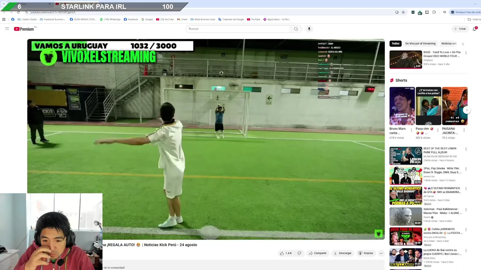Open Solomun Paul Kalkbrenner video
This screenshot has width=481, height=270.
point(405,216)
